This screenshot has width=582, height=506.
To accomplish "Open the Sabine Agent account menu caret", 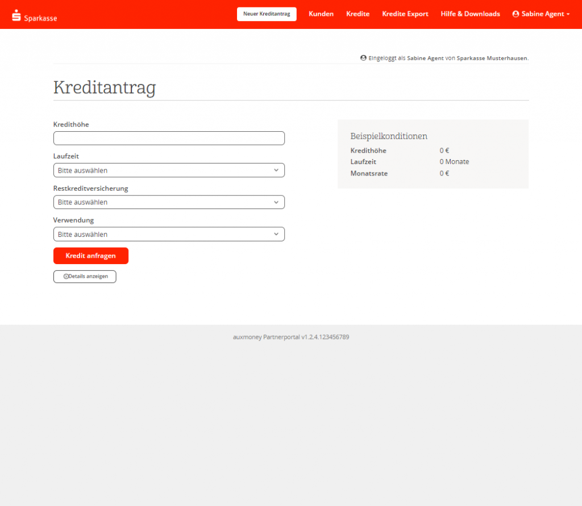I will pyautogui.click(x=568, y=14).
